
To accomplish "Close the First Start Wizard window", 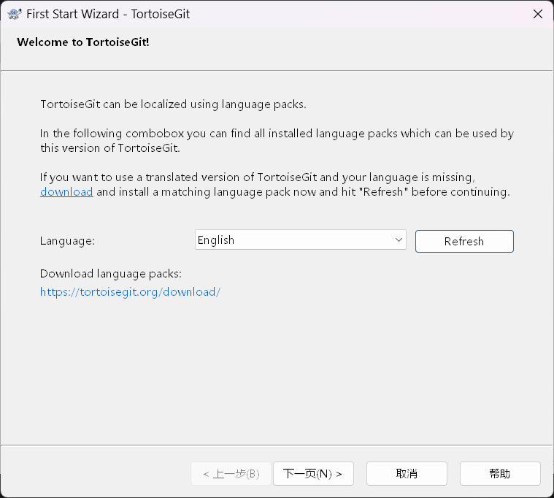I will (x=538, y=14).
